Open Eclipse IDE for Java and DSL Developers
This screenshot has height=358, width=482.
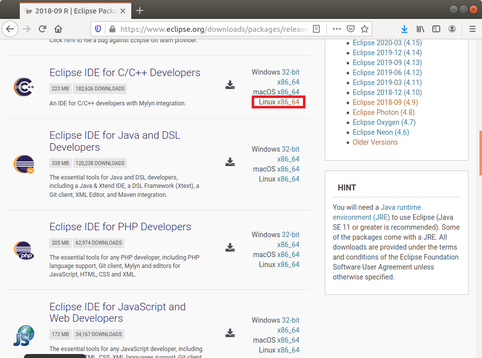coord(115,141)
